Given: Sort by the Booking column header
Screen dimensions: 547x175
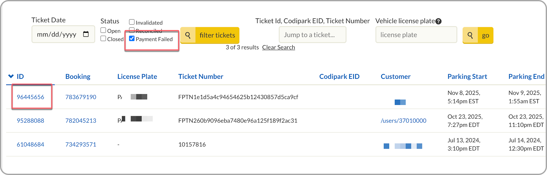Looking at the screenshot, I should click(x=78, y=76).
